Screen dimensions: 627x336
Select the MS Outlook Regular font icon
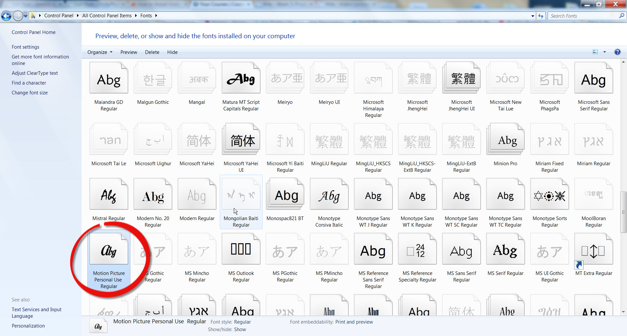point(241,249)
